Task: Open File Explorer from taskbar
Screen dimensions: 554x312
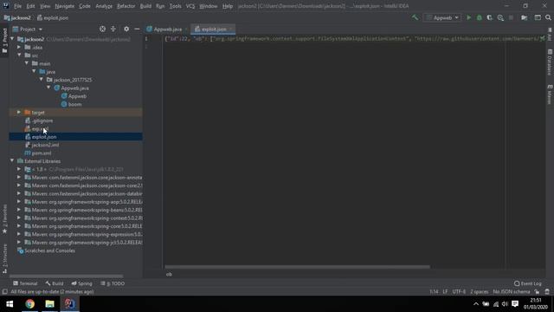Action: pyautogui.click(x=50, y=304)
